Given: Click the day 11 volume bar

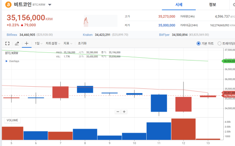Looking at the screenshot, I should (x=159, y=131).
